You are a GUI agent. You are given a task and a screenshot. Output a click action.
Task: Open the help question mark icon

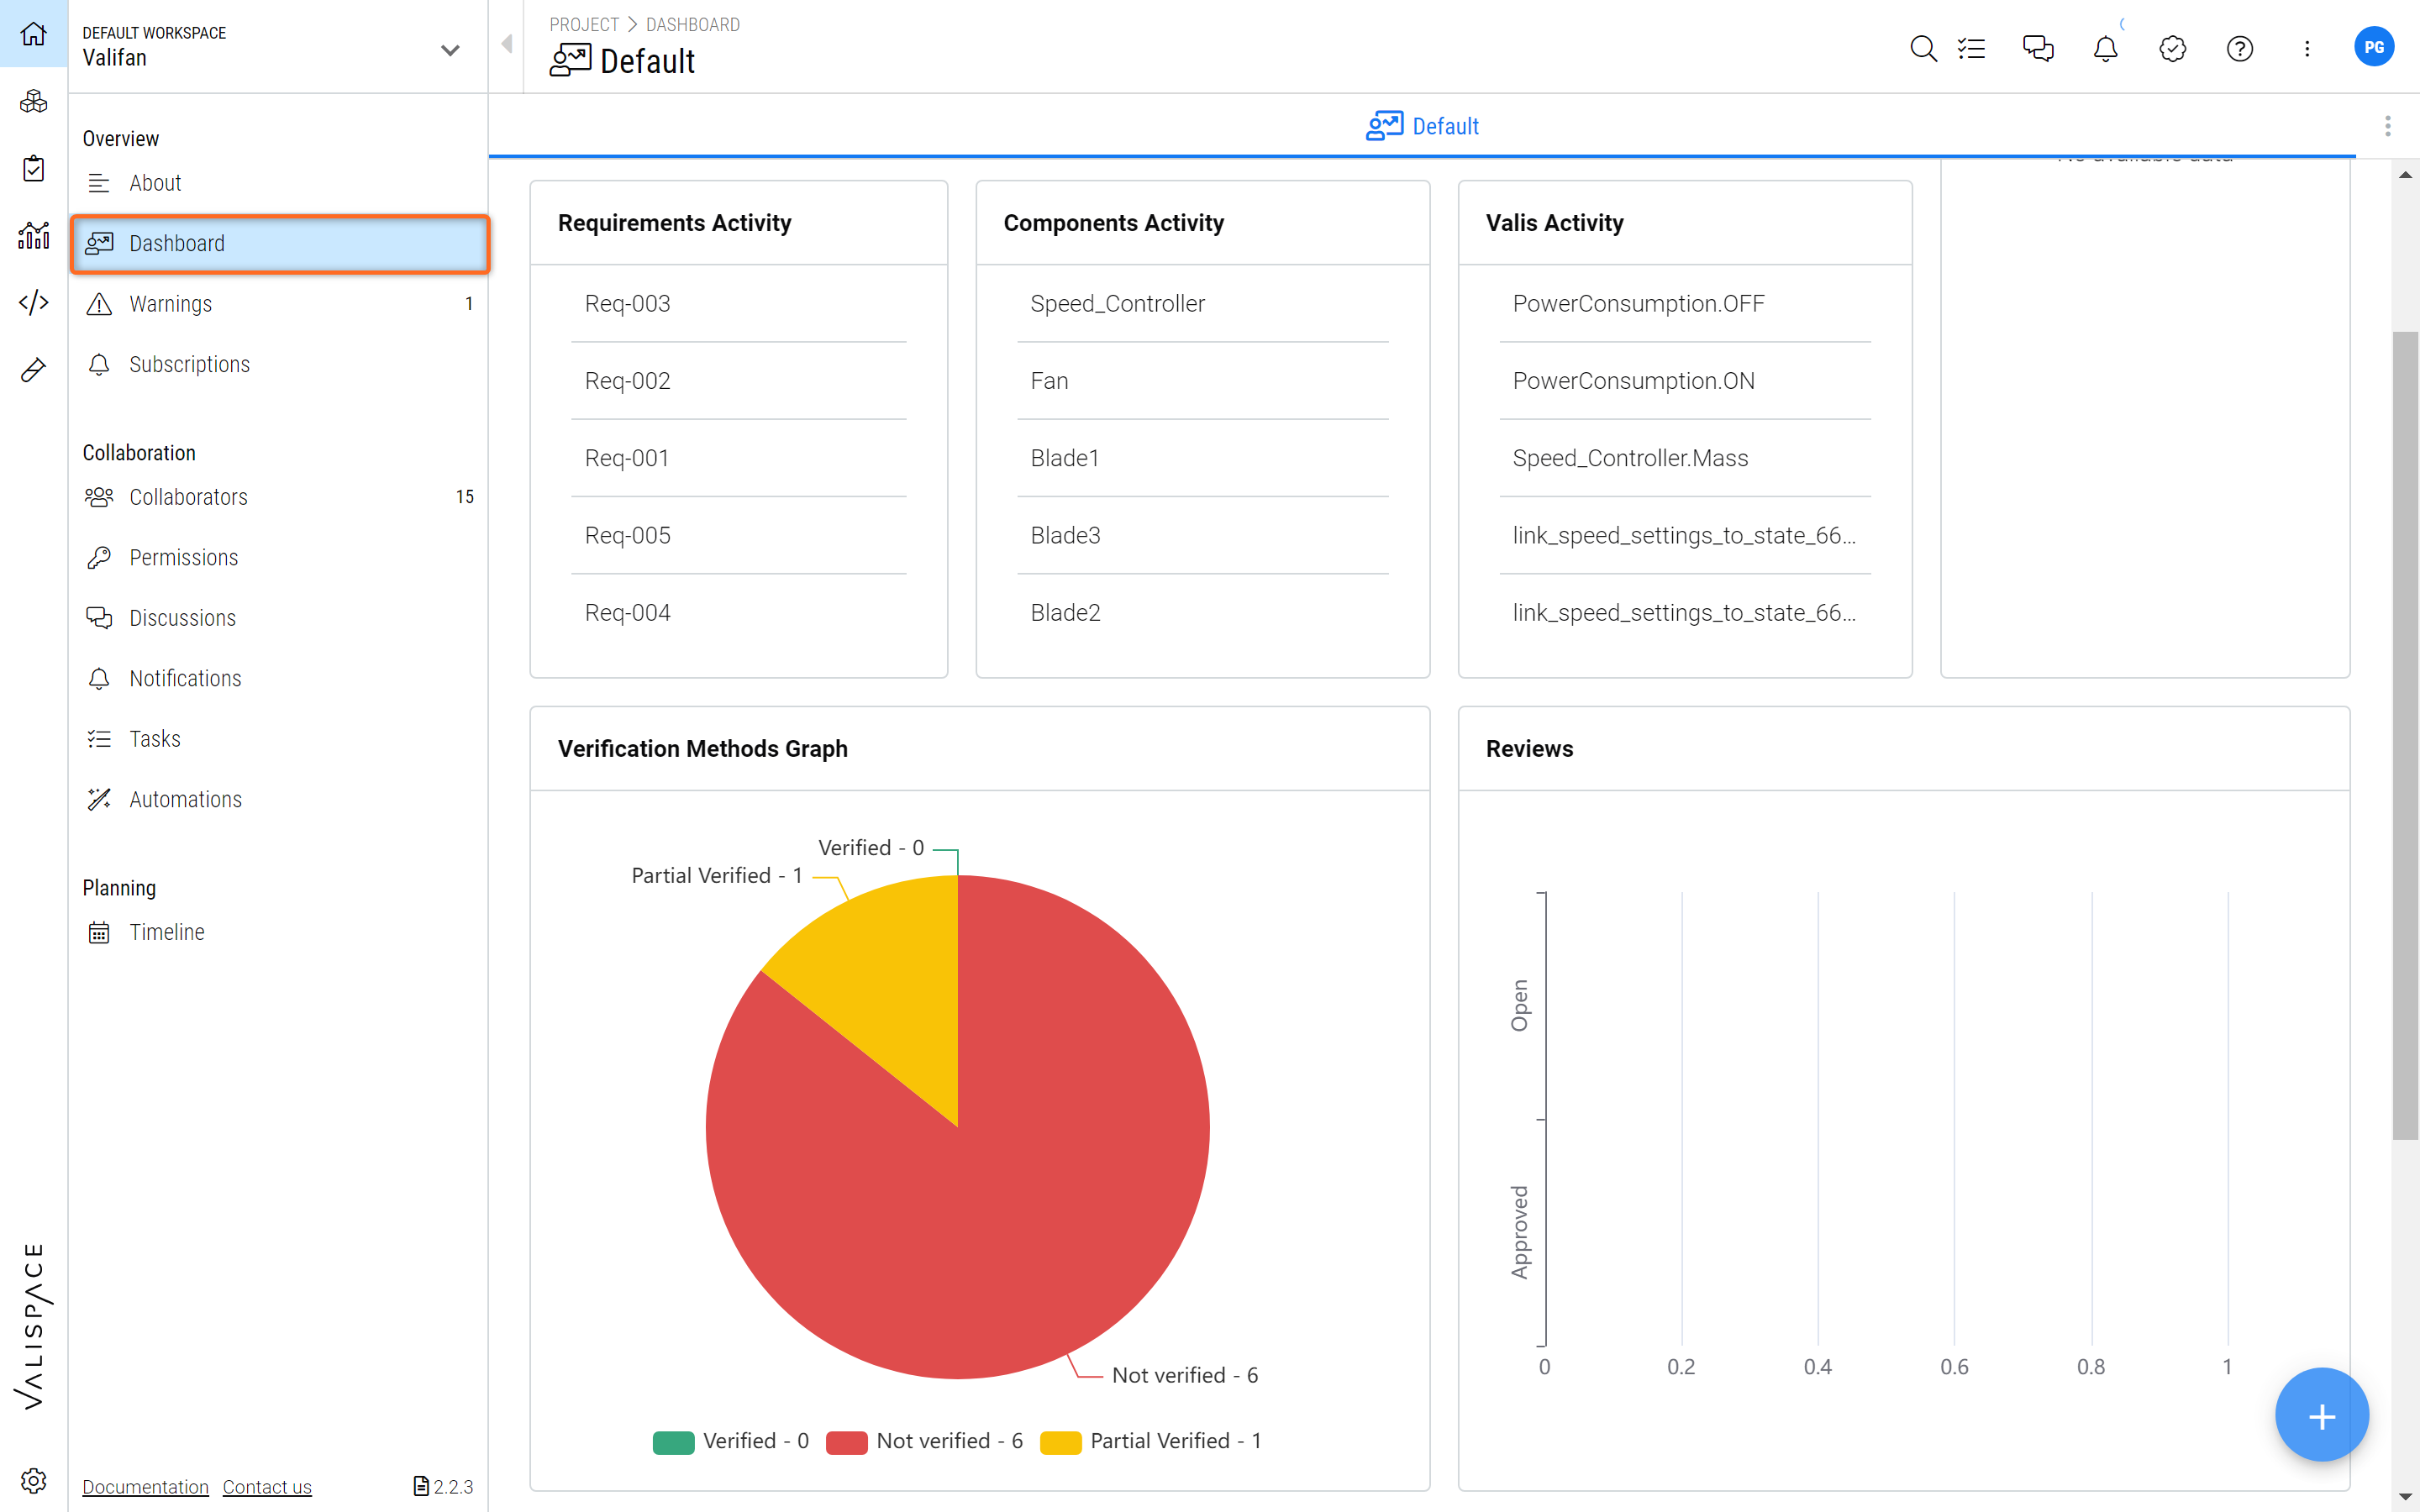coord(2239,48)
